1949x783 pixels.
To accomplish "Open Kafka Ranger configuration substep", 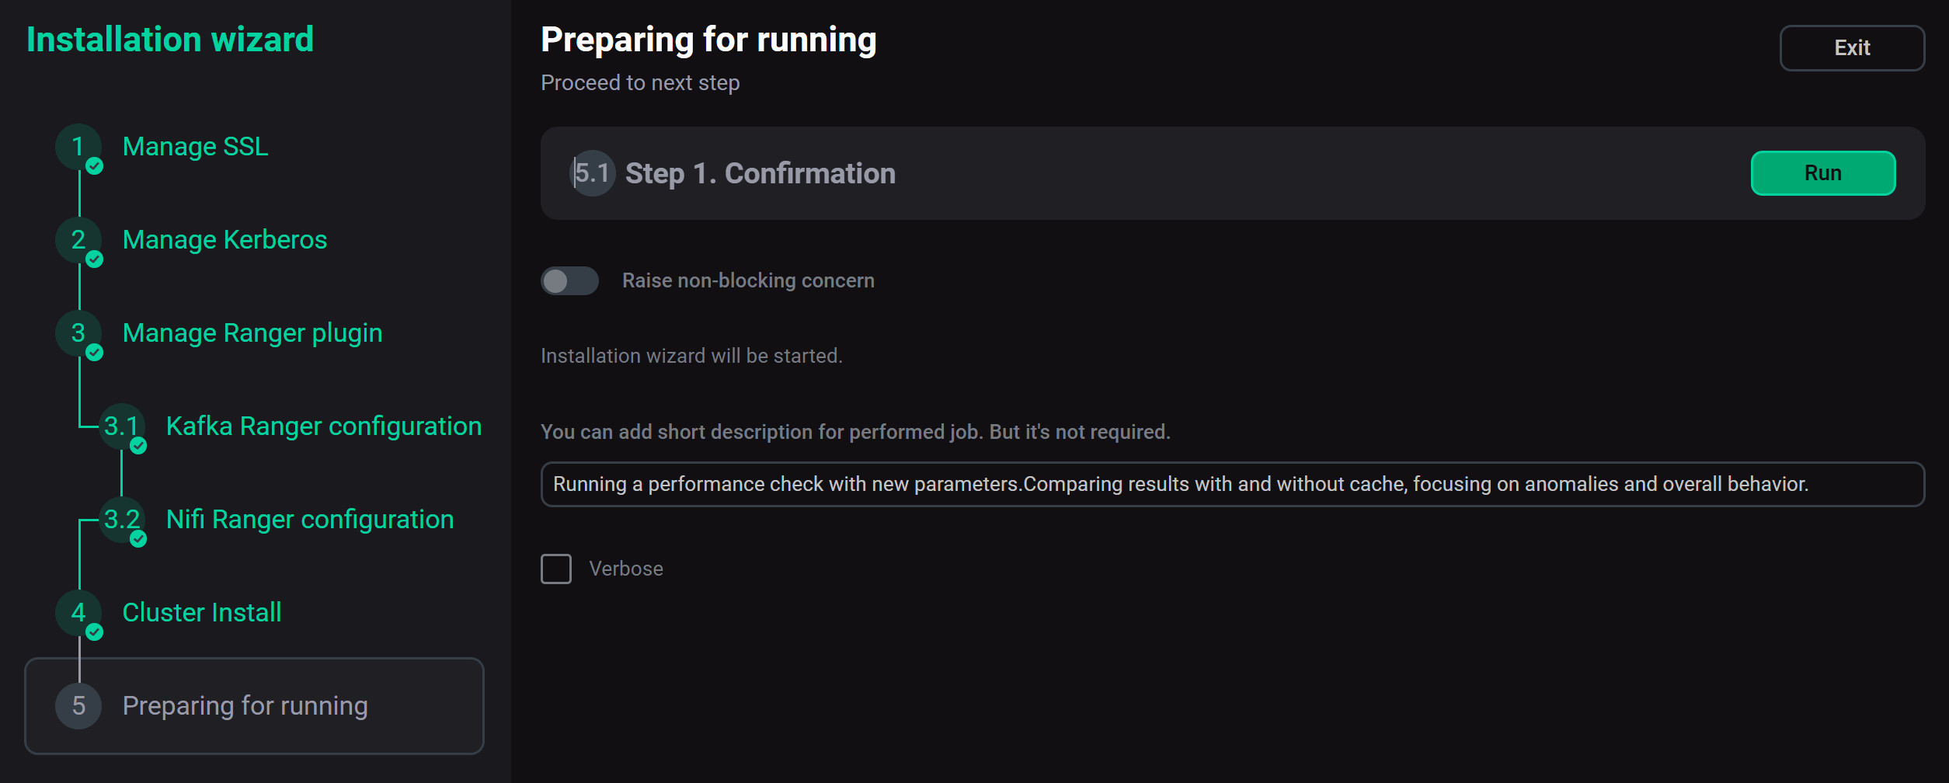I will pyautogui.click(x=324, y=426).
